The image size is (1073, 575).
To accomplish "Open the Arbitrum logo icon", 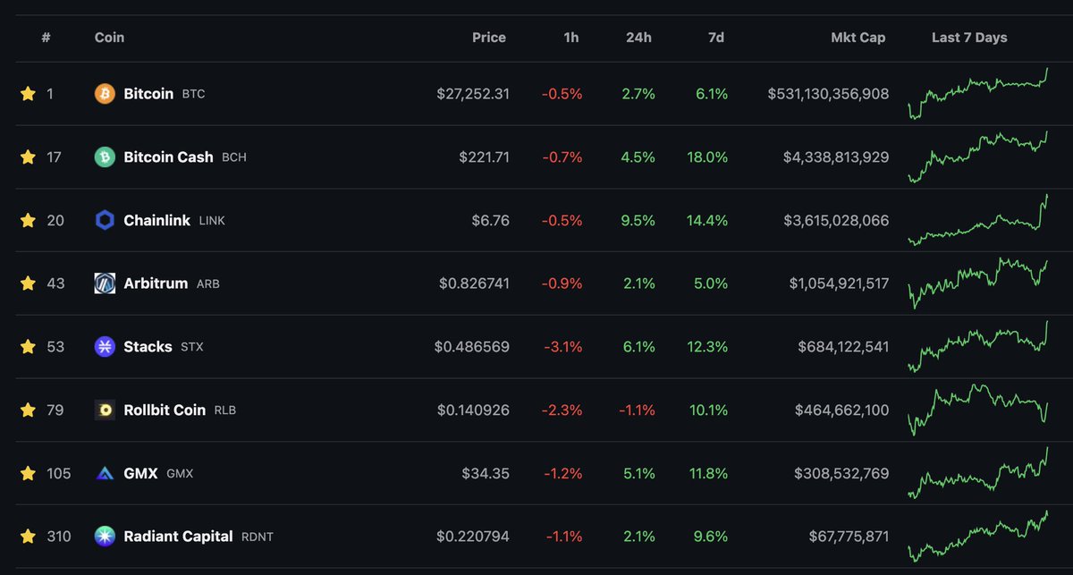I will pos(105,283).
